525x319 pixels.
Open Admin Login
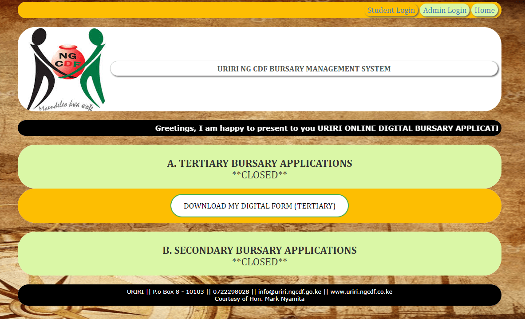coord(444,10)
